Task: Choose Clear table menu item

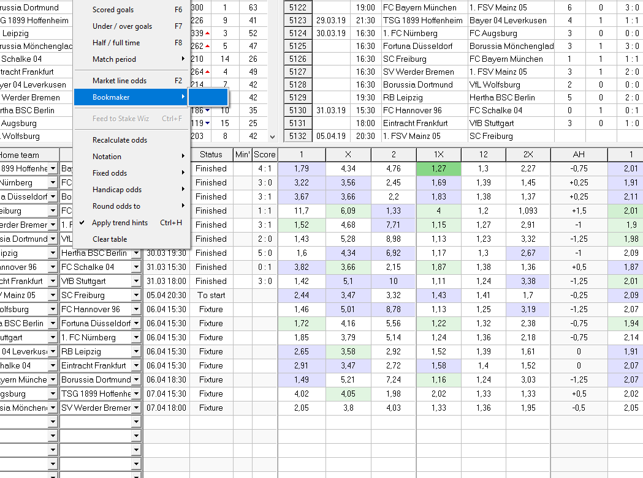Action: click(x=132, y=239)
